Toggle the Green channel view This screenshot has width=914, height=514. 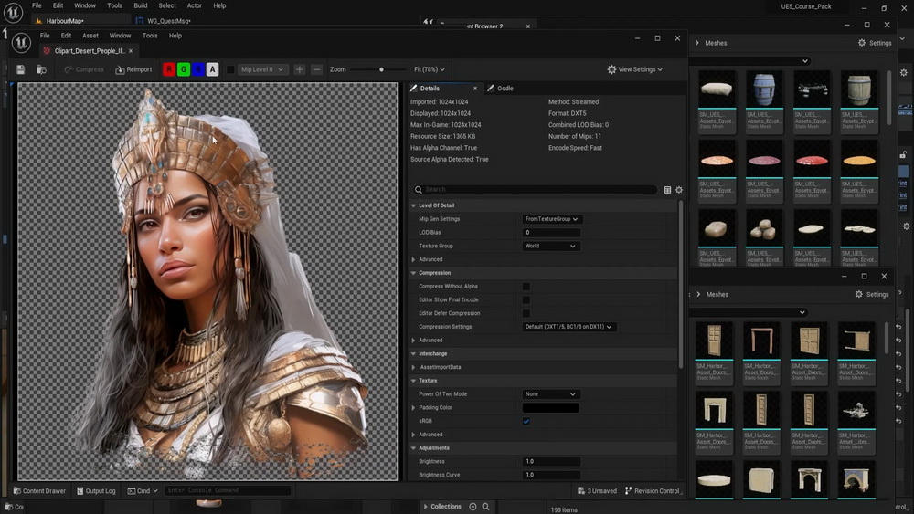click(184, 69)
